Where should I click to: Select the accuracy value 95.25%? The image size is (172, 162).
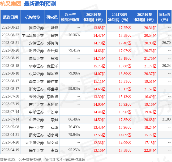pyautogui.click(x=74, y=150)
